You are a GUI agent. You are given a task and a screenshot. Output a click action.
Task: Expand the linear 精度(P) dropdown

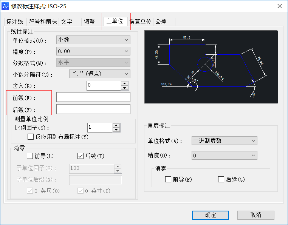tap(93, 51)
